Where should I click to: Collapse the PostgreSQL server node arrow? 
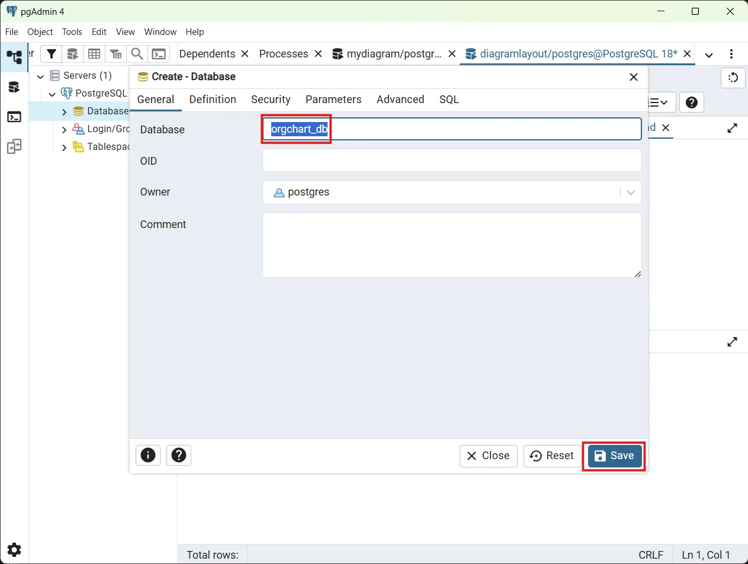click(x=52, y=94)
